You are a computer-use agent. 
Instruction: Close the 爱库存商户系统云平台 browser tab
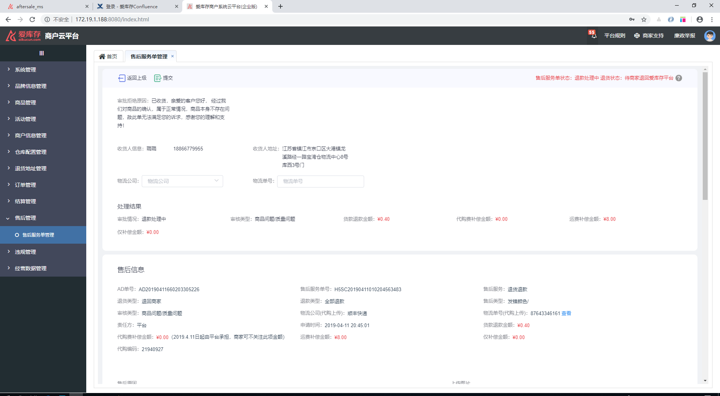tap(266, 6)
